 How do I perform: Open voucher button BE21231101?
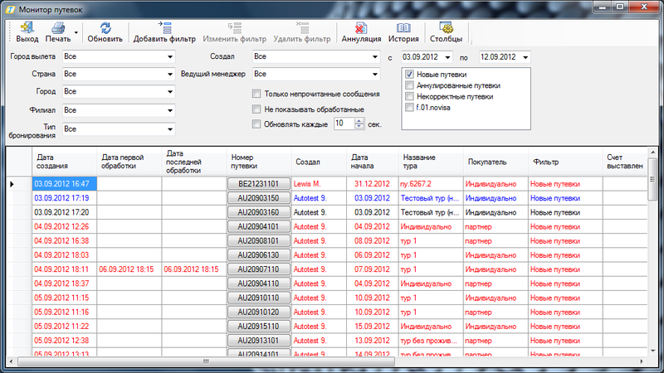tap(258, 183)
